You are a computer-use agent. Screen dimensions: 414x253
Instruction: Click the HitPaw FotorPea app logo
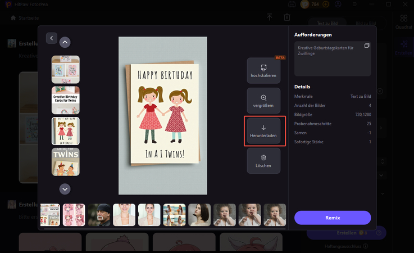8,4
